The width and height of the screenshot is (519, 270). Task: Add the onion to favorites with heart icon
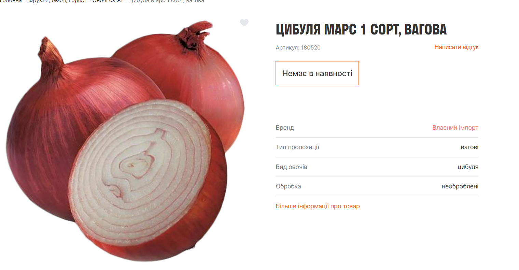(244, 23)
